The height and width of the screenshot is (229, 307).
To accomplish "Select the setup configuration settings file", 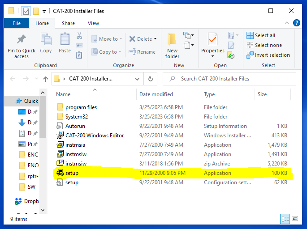I will (172, 182).
